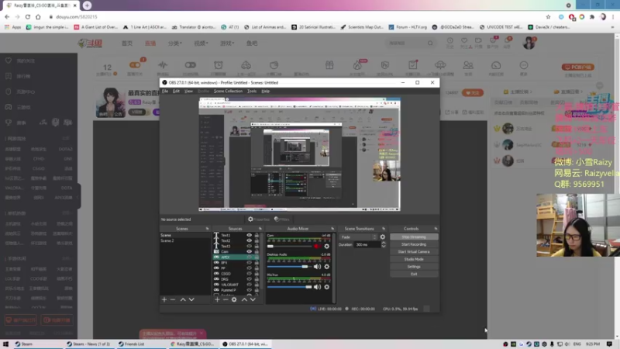Image resolution: width=620 pixels, height=349 pixels.
Task: Click the waveform icon in Douyu streamer toolbar
Action: (x=163, y=65)
